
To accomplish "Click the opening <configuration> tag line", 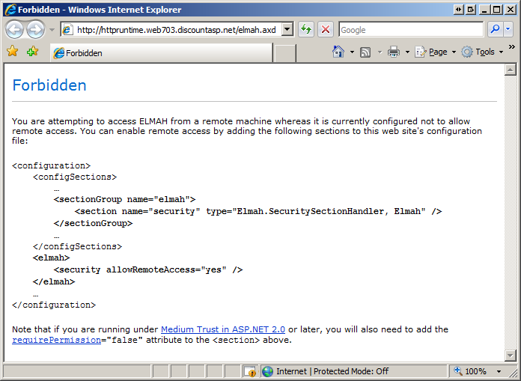I will (x=51, y=165).
